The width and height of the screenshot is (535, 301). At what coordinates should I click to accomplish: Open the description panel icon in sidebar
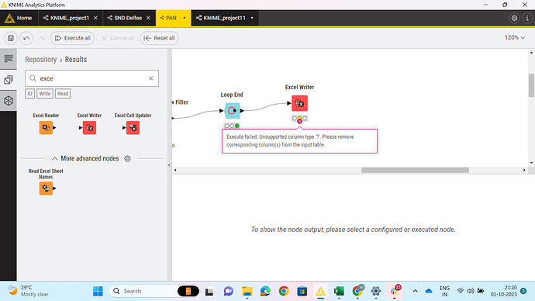click(9, 59)
